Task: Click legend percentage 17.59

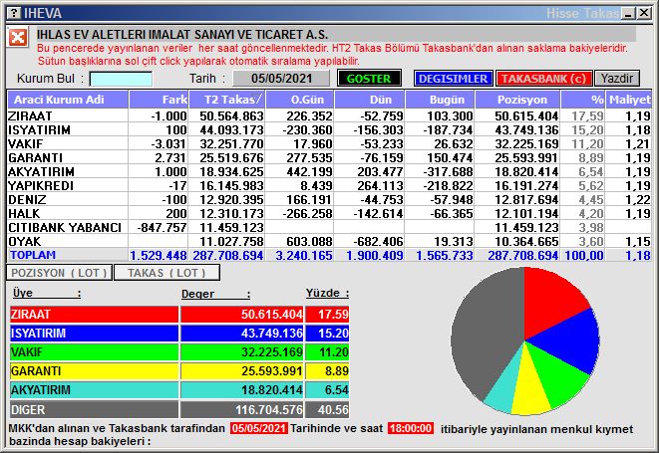Action: pyautogui.click(x=333, y=314)
